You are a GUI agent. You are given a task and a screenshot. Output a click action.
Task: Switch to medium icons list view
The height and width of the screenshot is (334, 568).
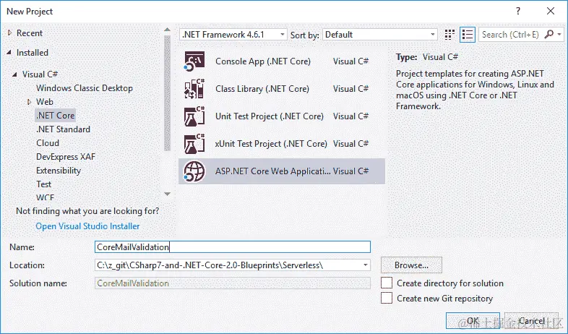(x=468, y=35)
